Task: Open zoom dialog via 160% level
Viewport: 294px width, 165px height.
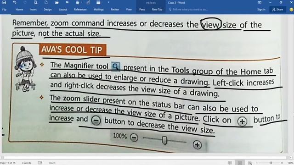Action: 290,163
